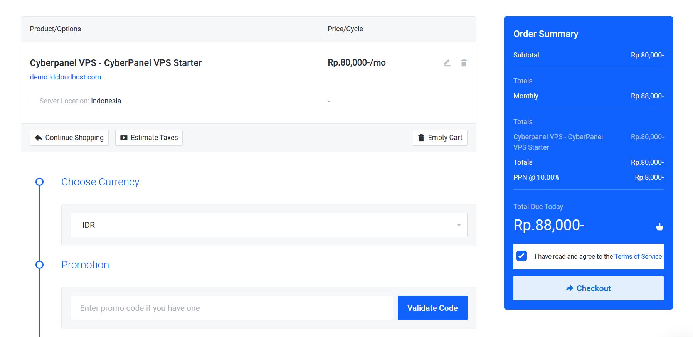
Task: Click the Choose Currency step circle marker
Action: pos(39,182)
